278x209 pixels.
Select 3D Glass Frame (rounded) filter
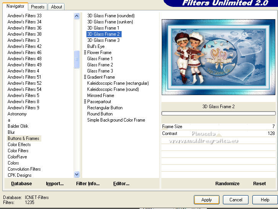111,16
